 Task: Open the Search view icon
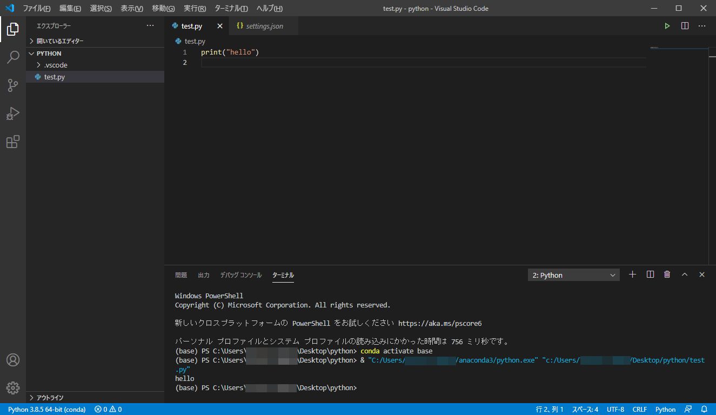(x=13, y=57)
